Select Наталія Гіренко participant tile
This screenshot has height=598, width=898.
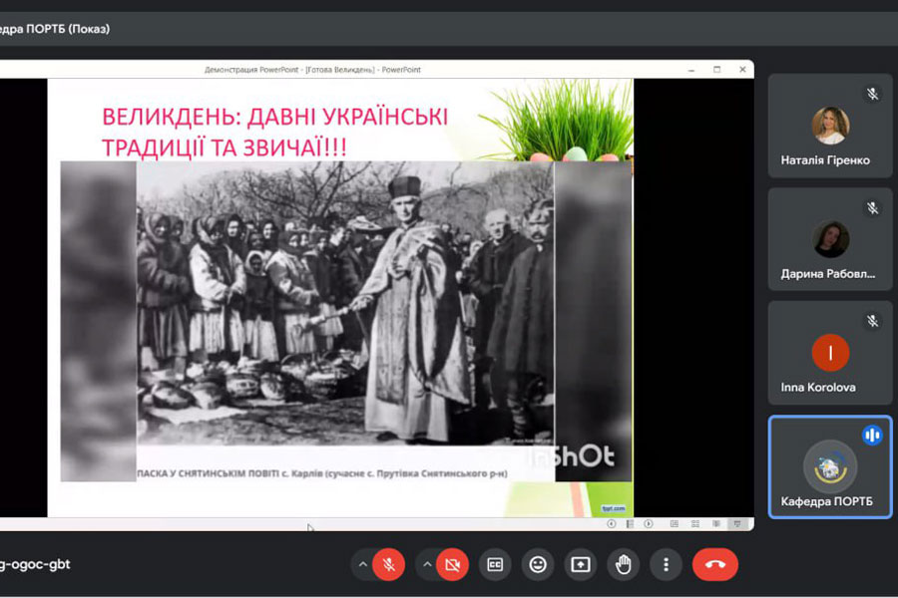tap(830, 127)
